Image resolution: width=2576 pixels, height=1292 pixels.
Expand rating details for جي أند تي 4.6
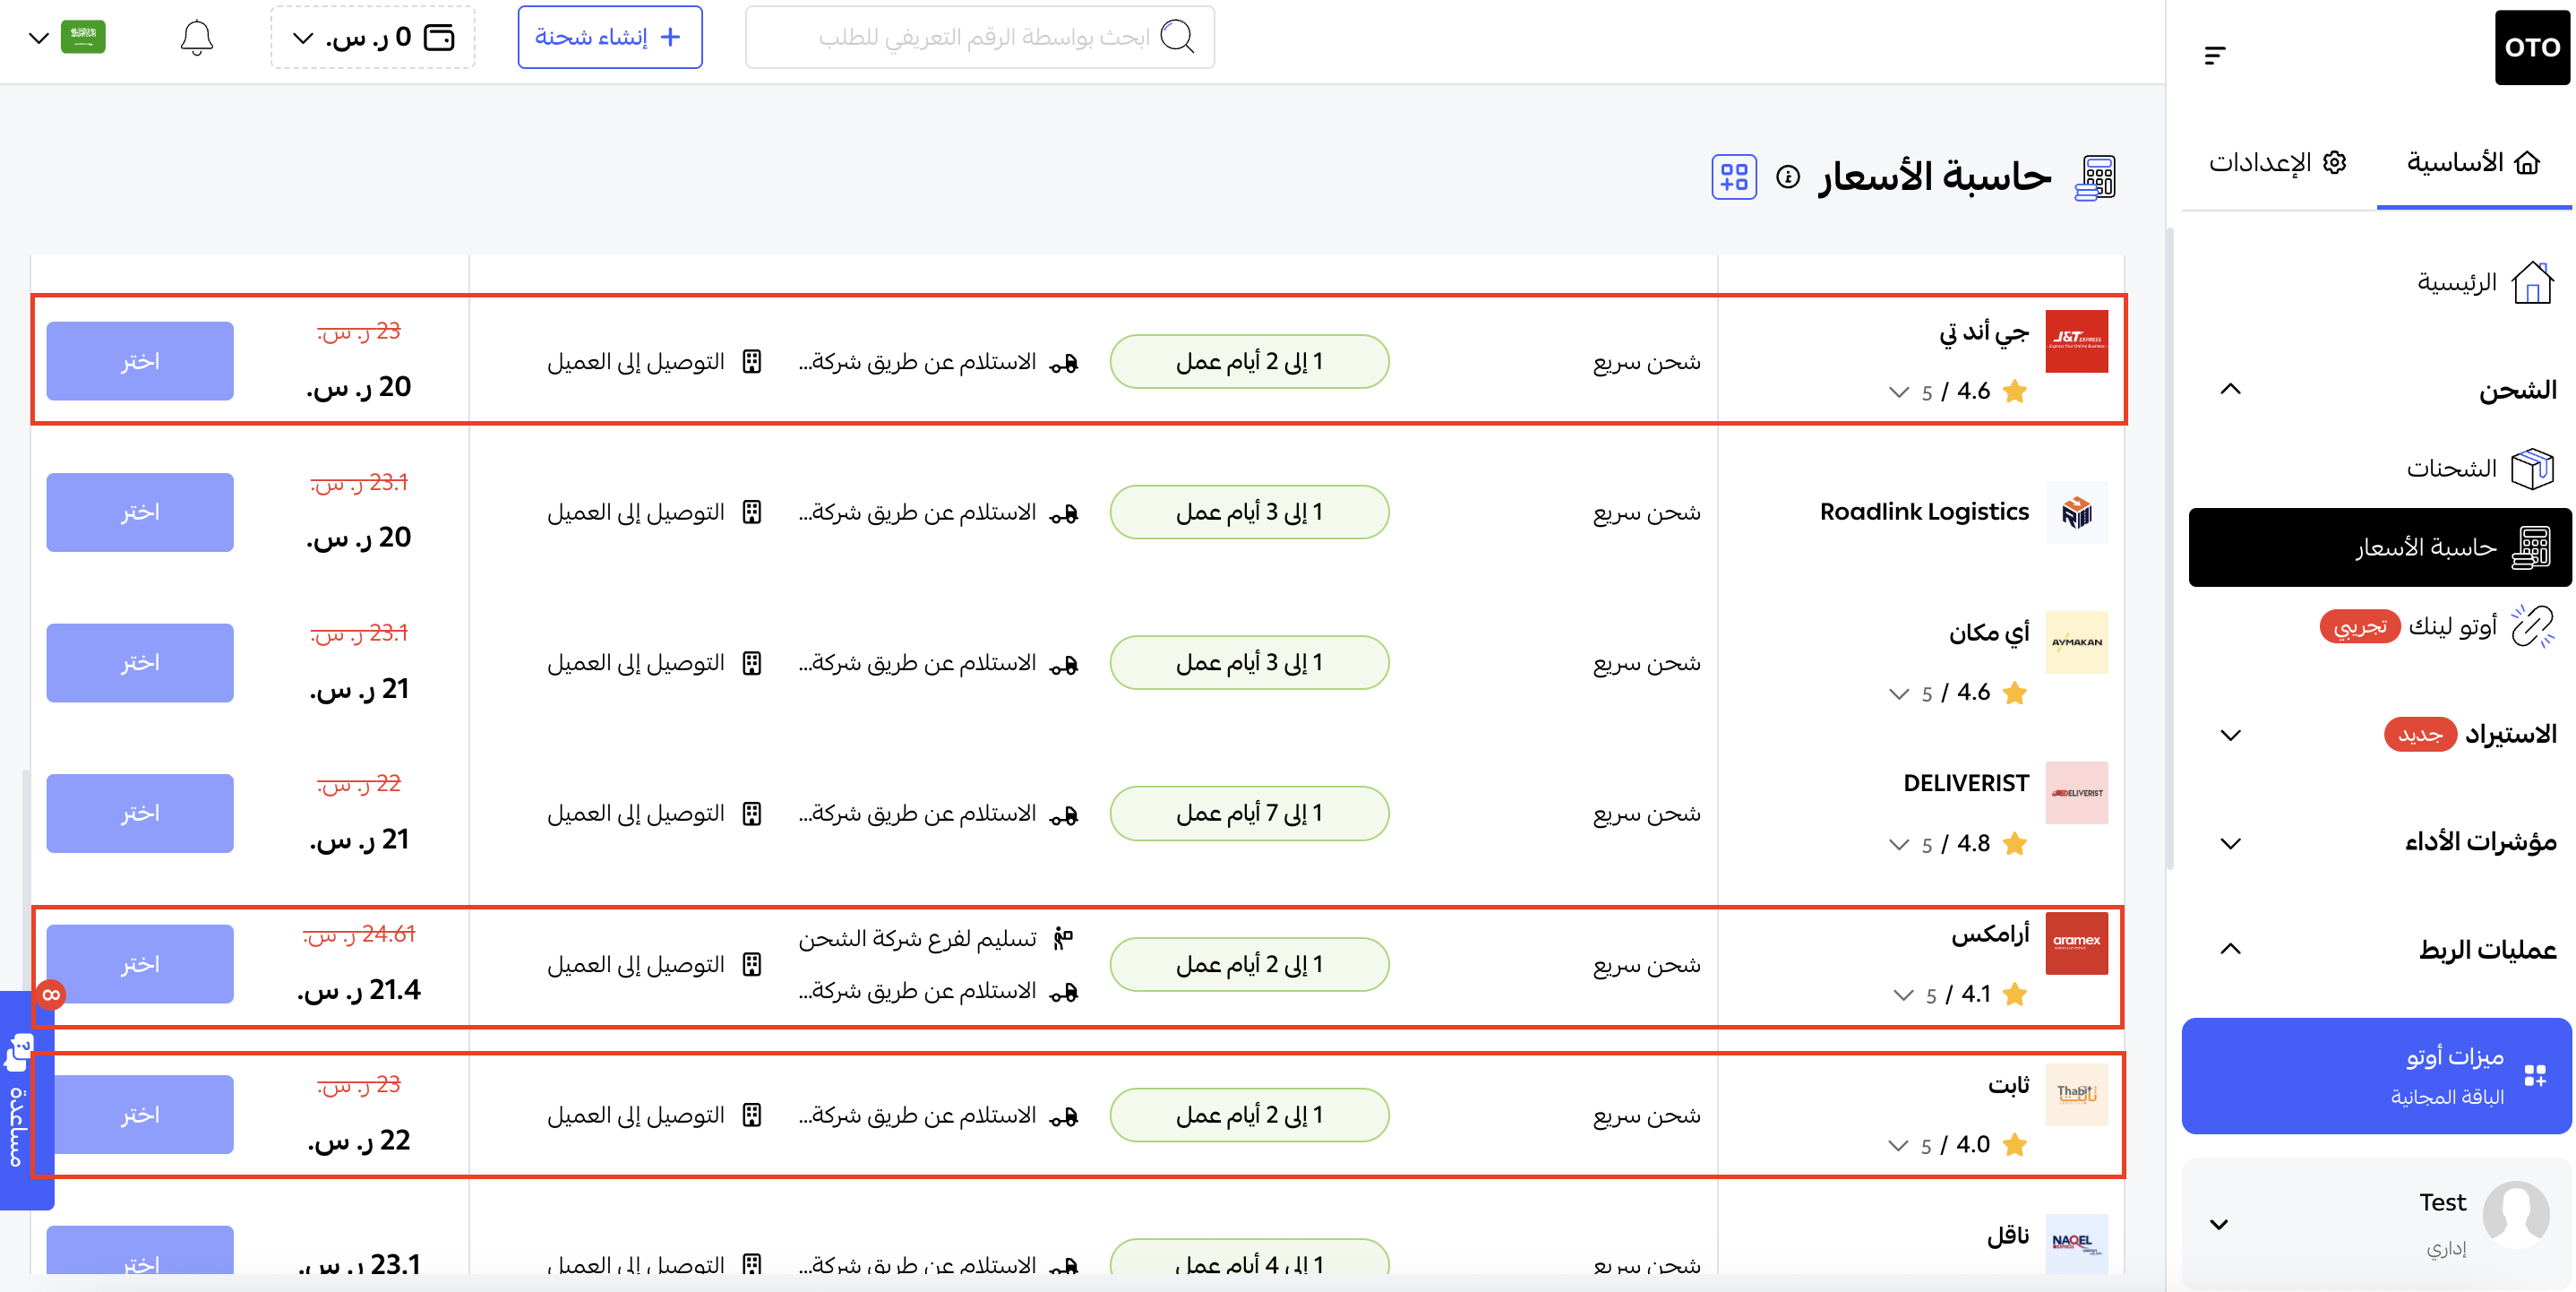click(x=1899, y=392)
